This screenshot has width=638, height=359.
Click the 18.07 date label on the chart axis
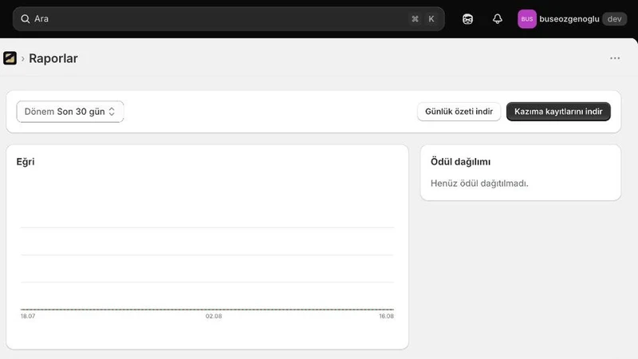click(28, 316)
